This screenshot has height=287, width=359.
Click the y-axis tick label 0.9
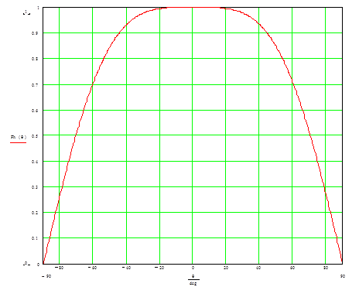35,33
